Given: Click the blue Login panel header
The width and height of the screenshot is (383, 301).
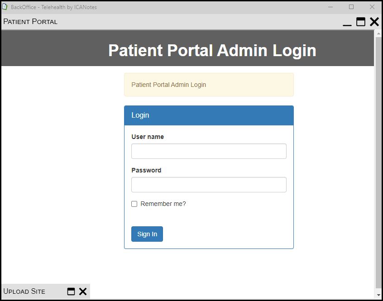Looking at the screenshot, I should point(209,115).
